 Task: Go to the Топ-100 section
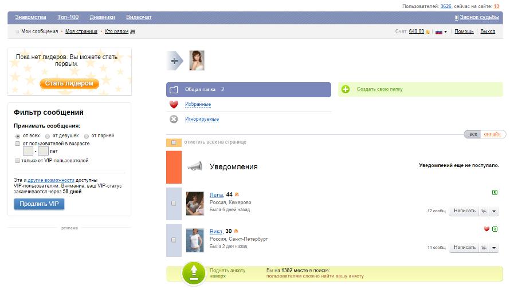click(x=68, y=17)
